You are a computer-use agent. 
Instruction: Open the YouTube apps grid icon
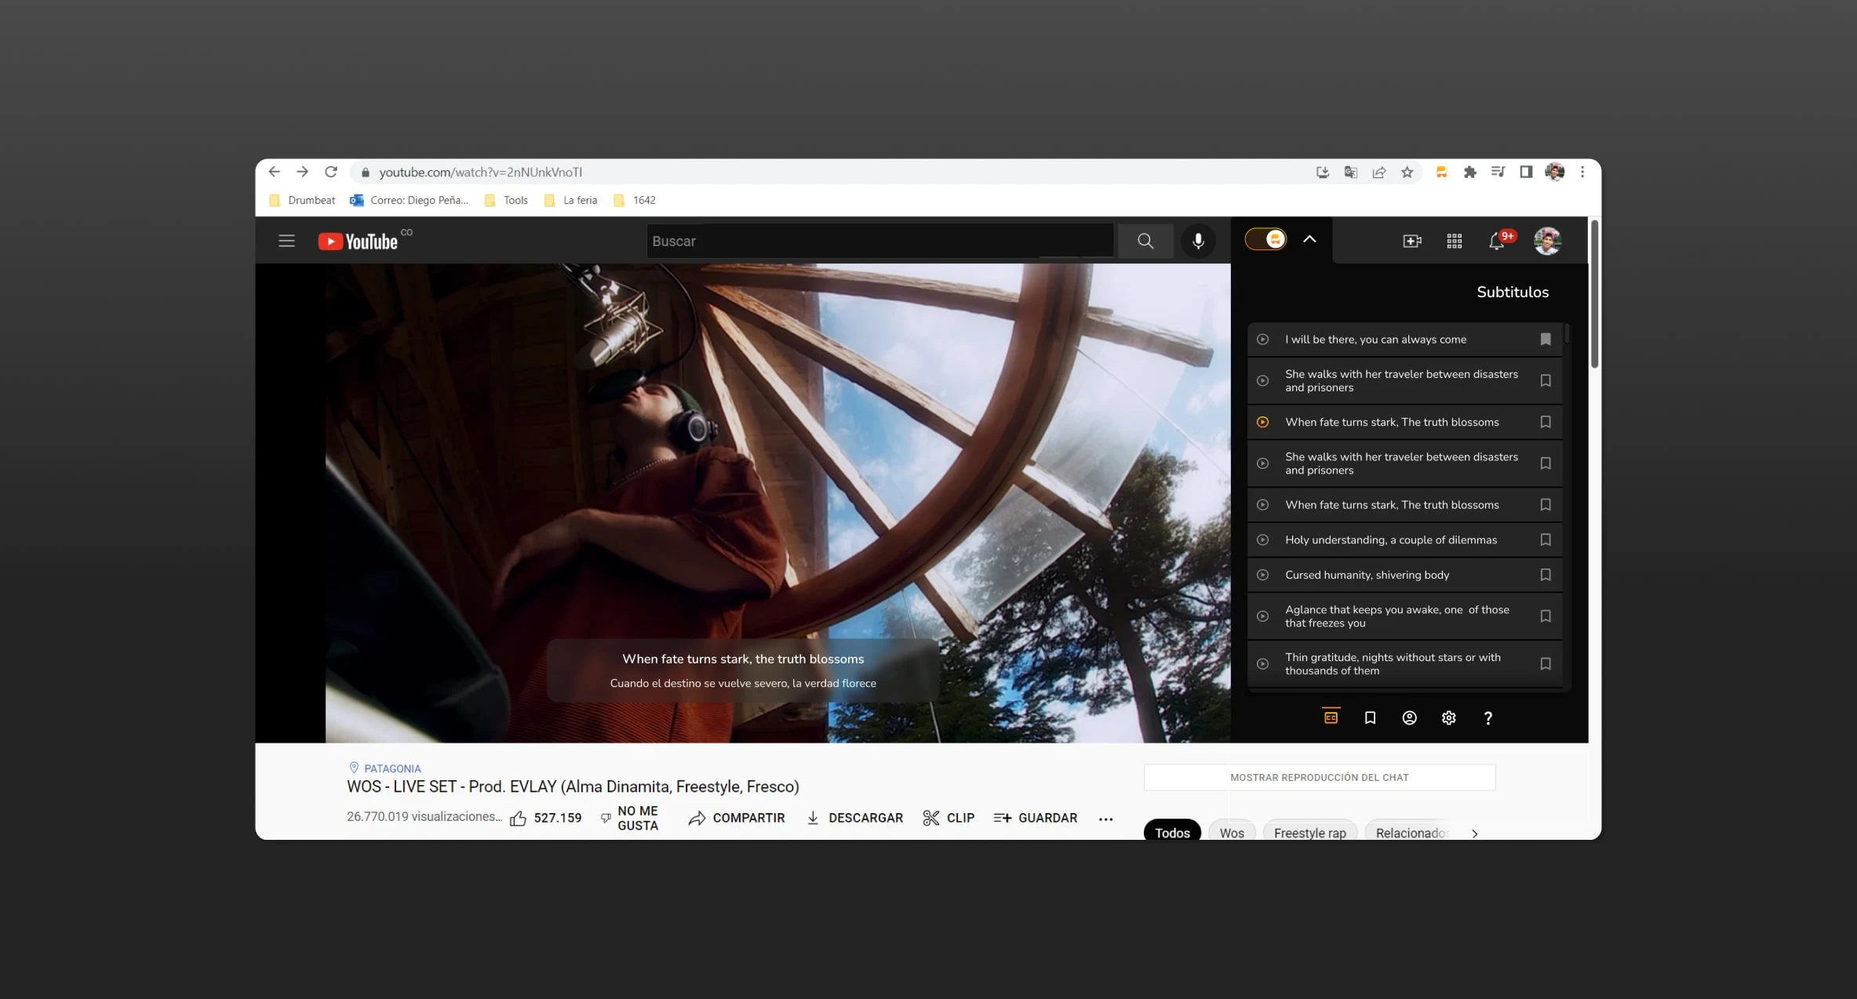coord(1454,241)
